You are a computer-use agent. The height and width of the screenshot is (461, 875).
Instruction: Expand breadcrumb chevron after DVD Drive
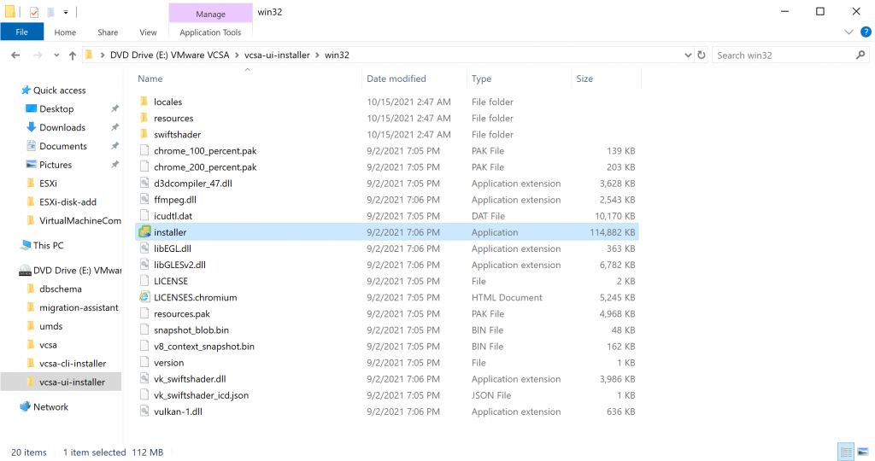(238, 55)
